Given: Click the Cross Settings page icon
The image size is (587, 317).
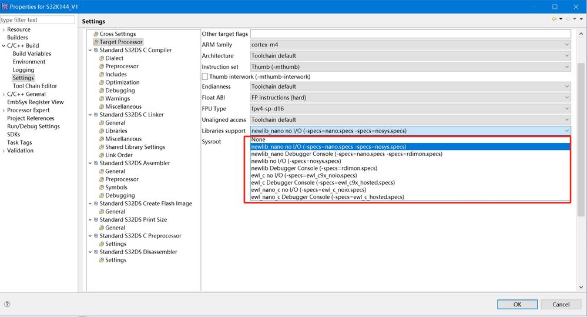Looking at the screenshot, I should tap(96, 34).
